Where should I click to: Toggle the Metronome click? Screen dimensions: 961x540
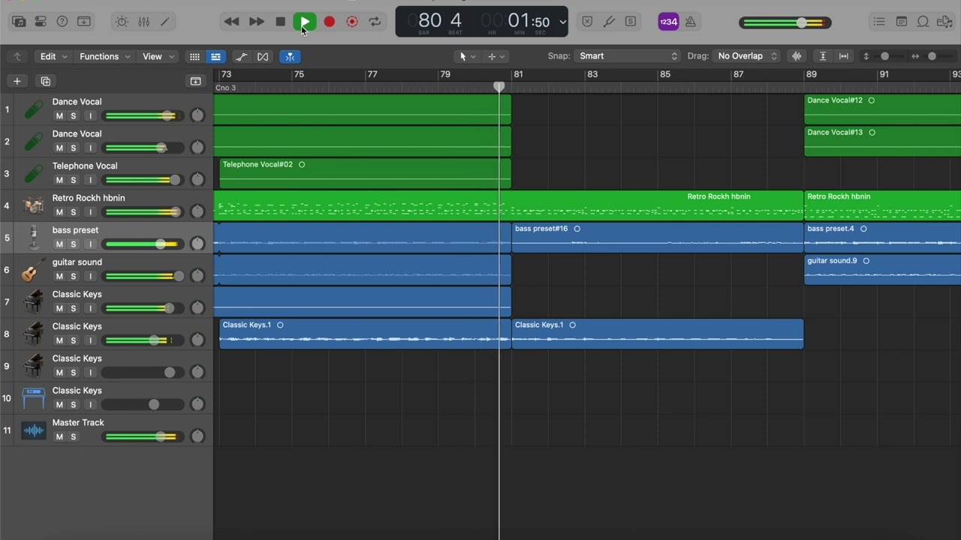(x=690, y=22)
